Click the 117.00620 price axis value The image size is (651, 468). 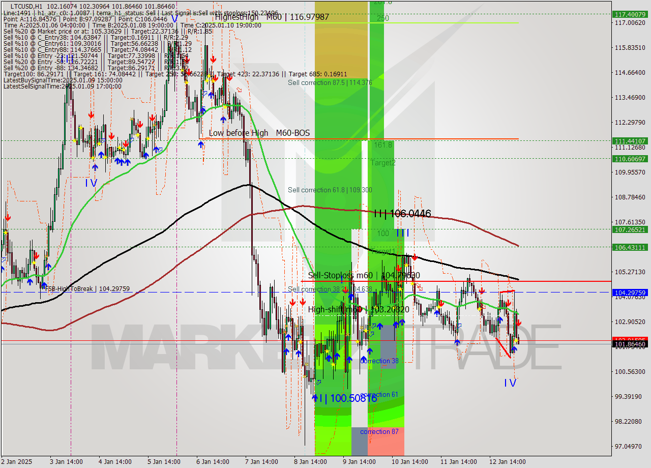(x=630, y=22)
